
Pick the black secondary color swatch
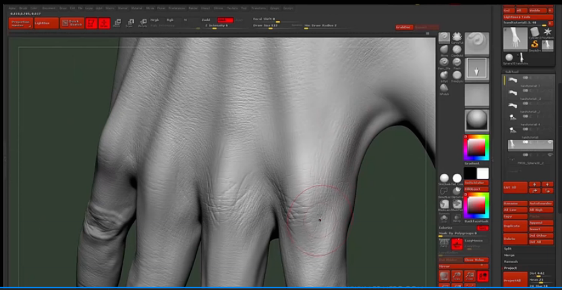tap(470, 174)
